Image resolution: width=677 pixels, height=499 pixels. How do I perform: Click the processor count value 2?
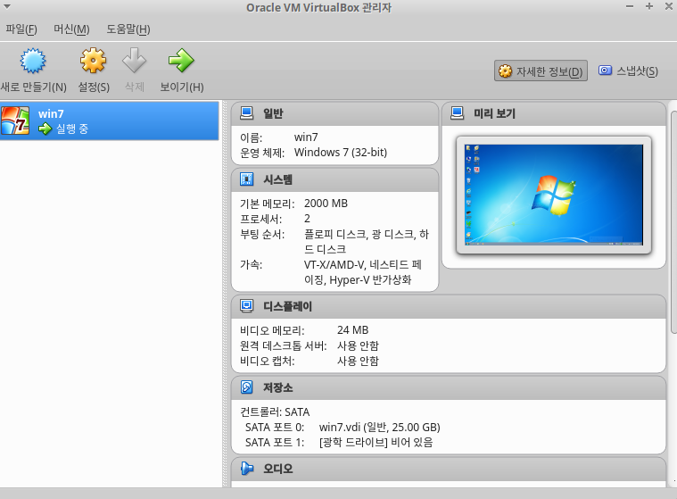[x=307, y=219]
